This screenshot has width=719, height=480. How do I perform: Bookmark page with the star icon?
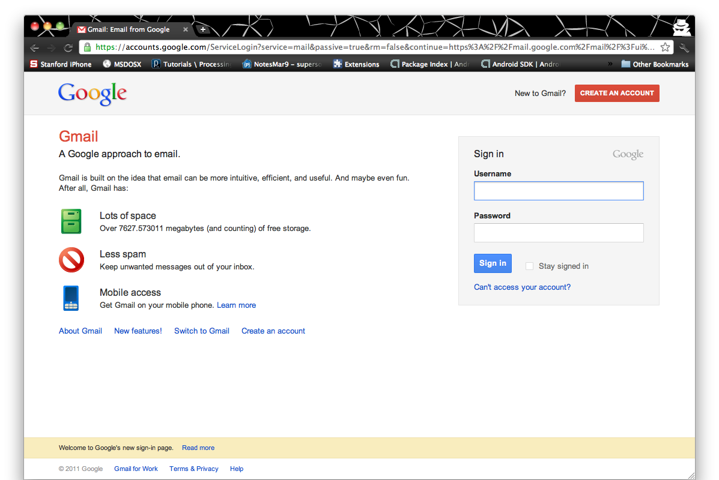[665, 47]
